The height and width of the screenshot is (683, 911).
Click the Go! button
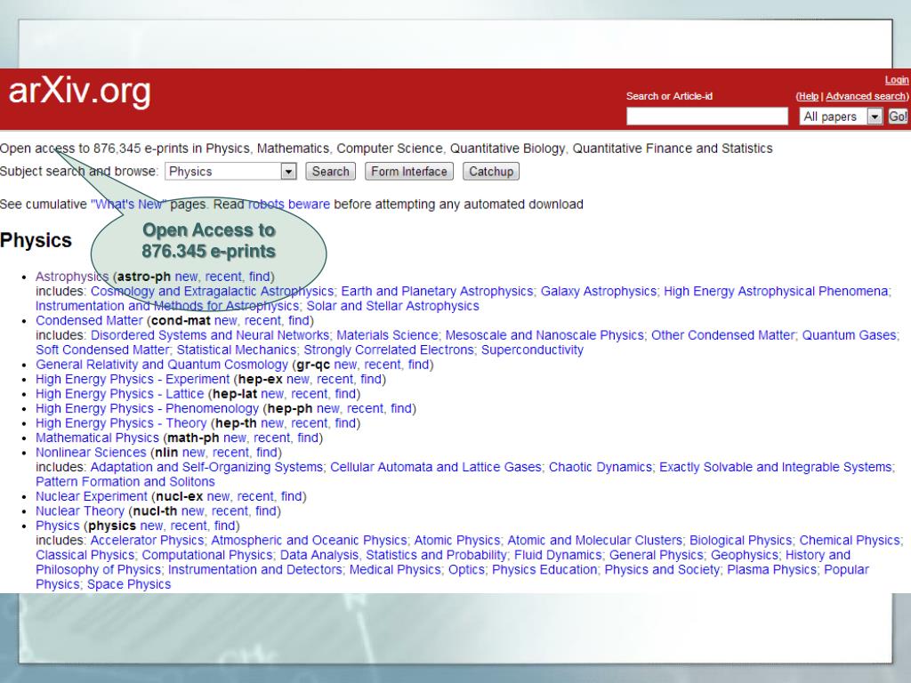898,117
